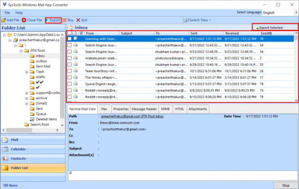
Task: Check the Learning with Semr... email checkbox
Action: tap(69, 39)
